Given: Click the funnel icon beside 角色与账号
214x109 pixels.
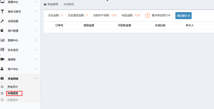Looking at the screenshot, I should pos(2,11).
